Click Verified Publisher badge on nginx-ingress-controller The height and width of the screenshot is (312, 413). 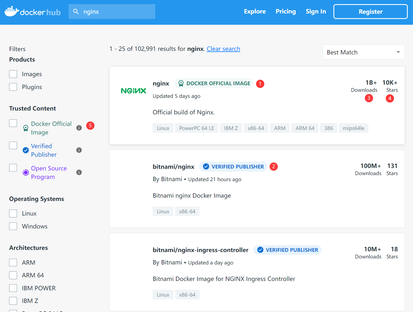287,250
